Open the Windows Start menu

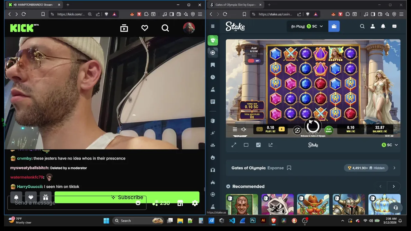(x=106, y=221)
